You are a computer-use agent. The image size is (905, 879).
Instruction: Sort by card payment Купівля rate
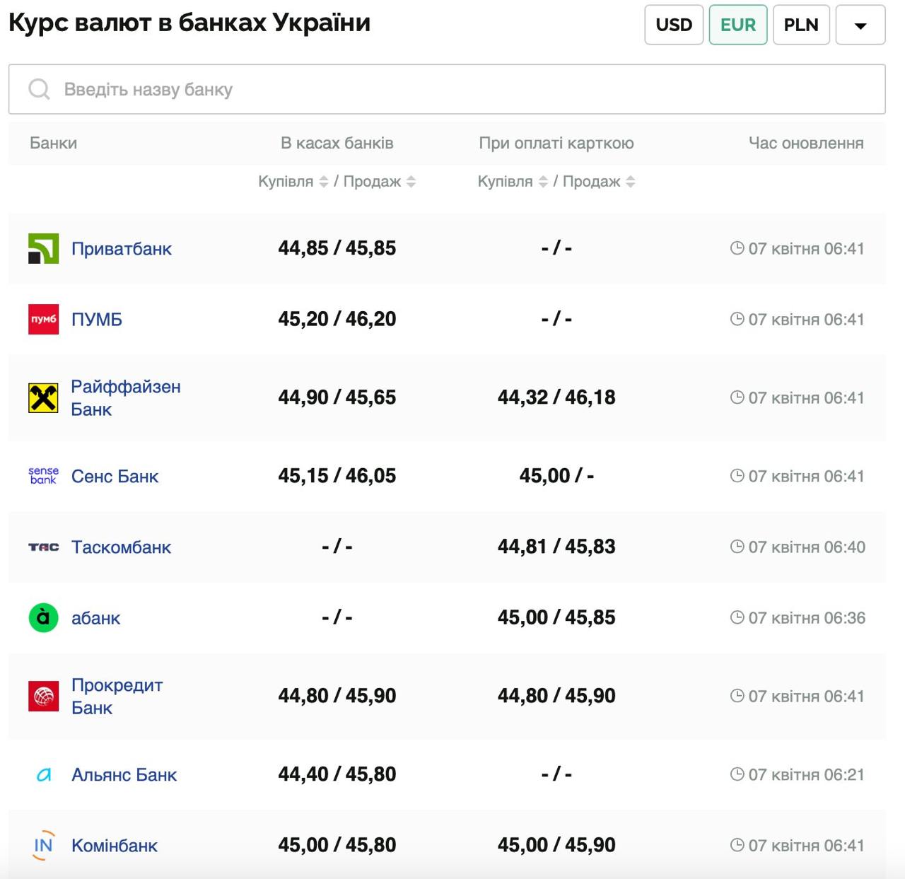point(543,182)
